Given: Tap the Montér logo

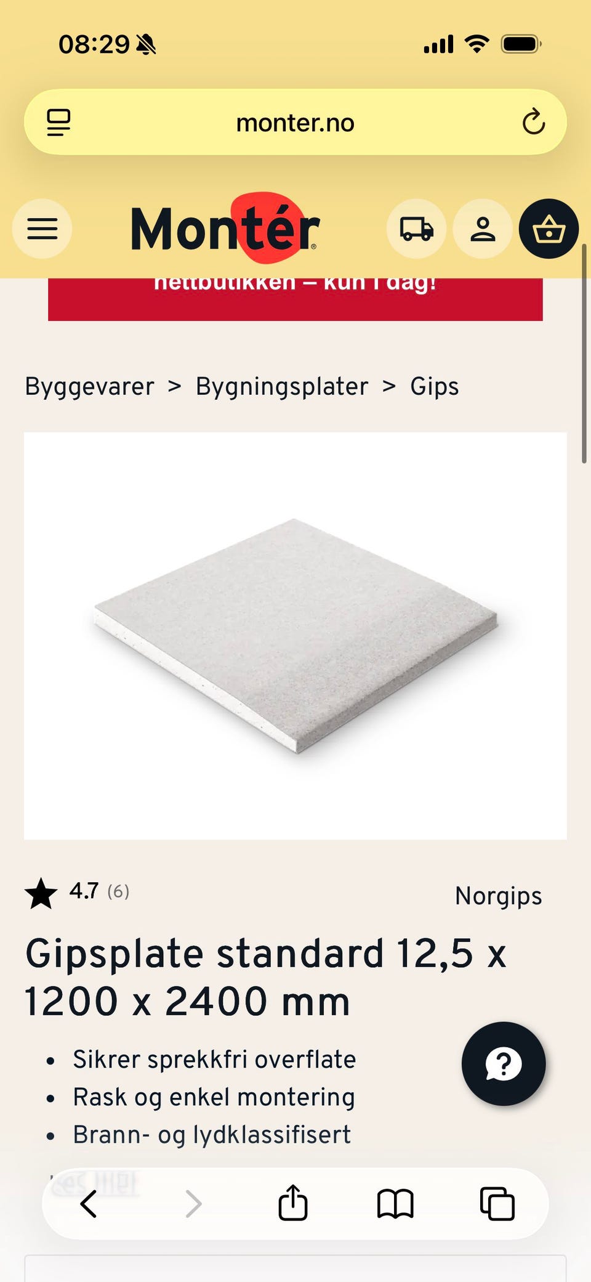Looking at the screenshot, I should pos(225,229).
